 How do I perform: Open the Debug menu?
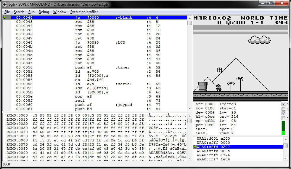pyautogui.click(x=44, y=12)
